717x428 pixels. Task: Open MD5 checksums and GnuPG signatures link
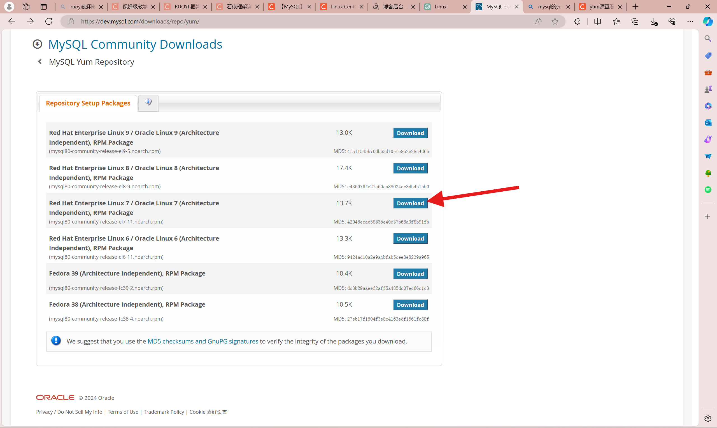[x=203, y=341]
